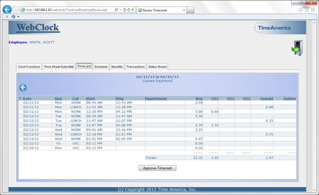Sort by the Cat column header
This screenshot has height=195, width=319.
pos(76,98)
